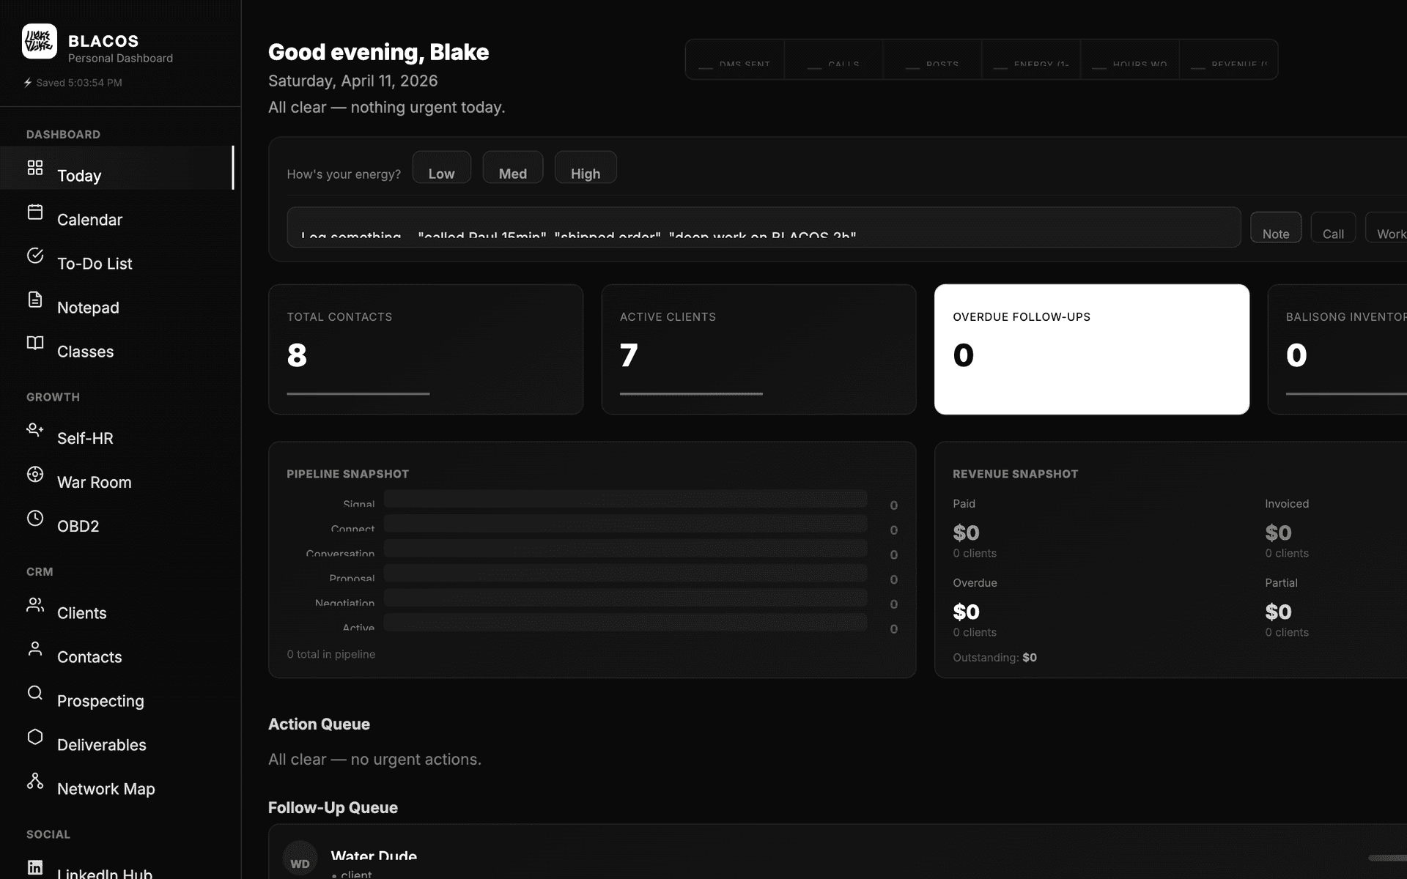This screenshot has height=879, width=1407.
Task: Click the Deliverables hexagon icon
Action: pos(35,737)
